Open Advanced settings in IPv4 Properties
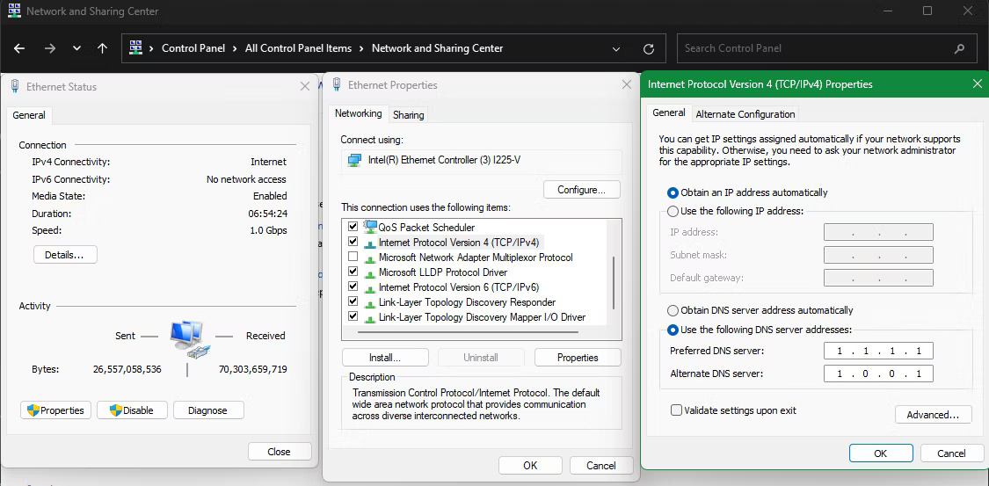The width and height of the screenshot is (989, 486). coord(933,415)
